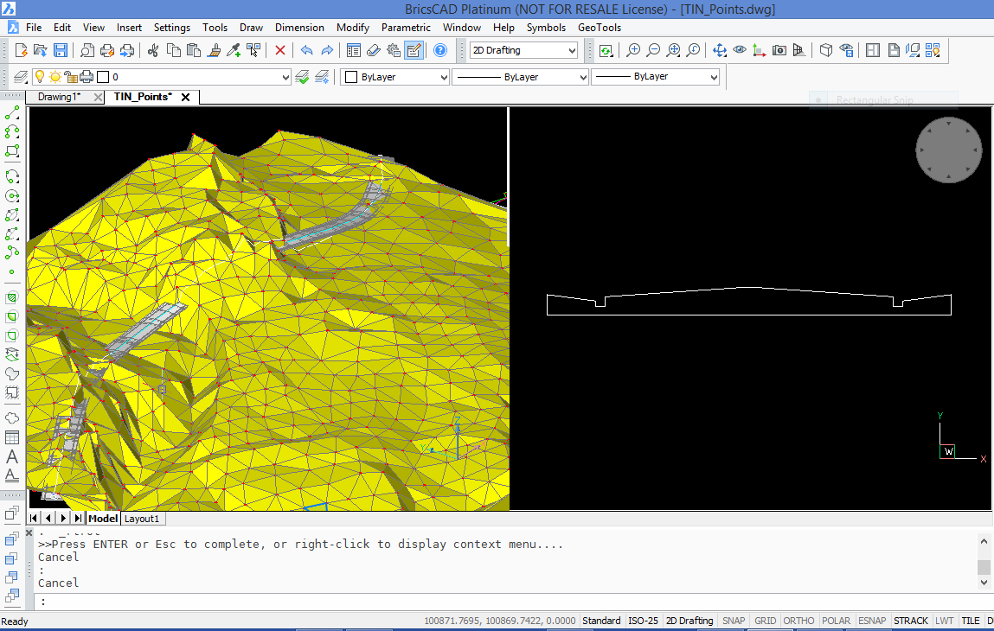Viewport: 994px width, 631px height.
Task: Toggle SNAP in the status bar
Action: point(734,621)
